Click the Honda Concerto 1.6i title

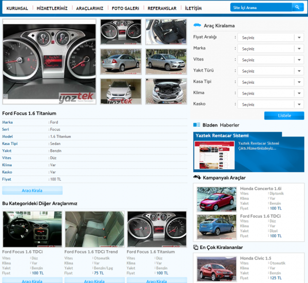coord(261,188)
